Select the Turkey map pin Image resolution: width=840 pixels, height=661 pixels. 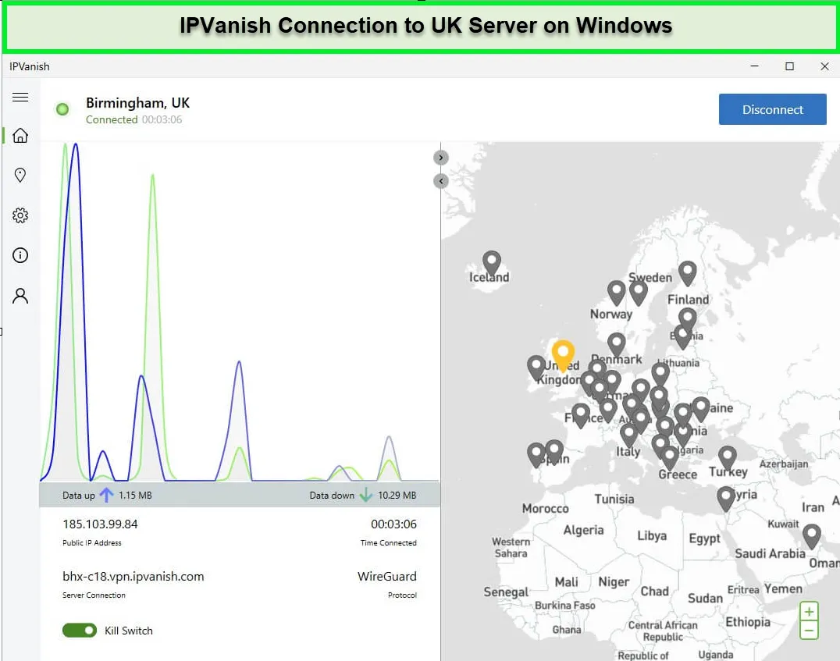tap(727, 458)
